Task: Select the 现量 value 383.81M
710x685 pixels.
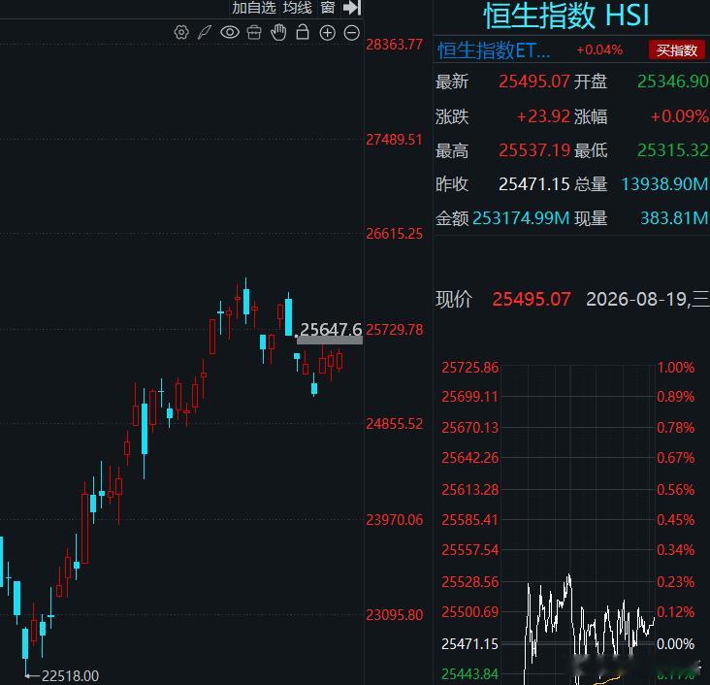Action: point(674,218)
